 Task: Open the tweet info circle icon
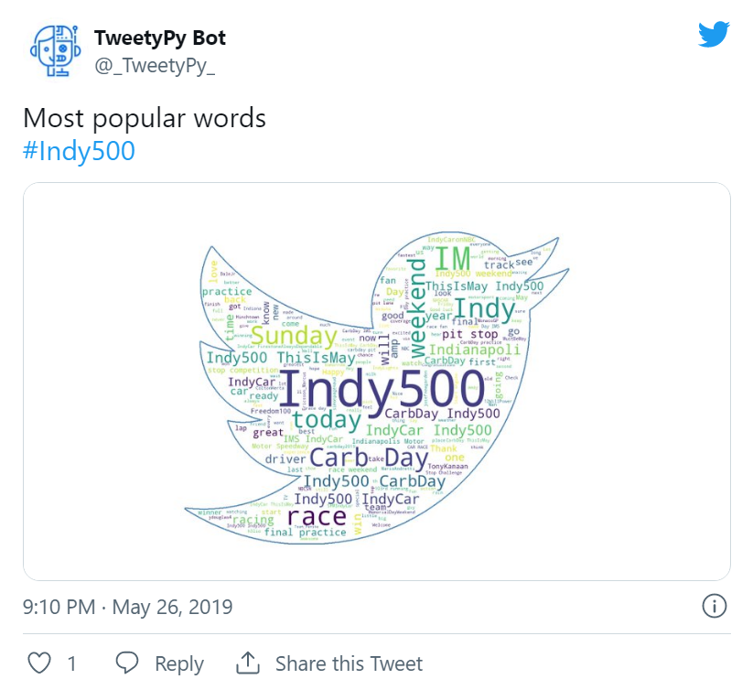[714, 606]
